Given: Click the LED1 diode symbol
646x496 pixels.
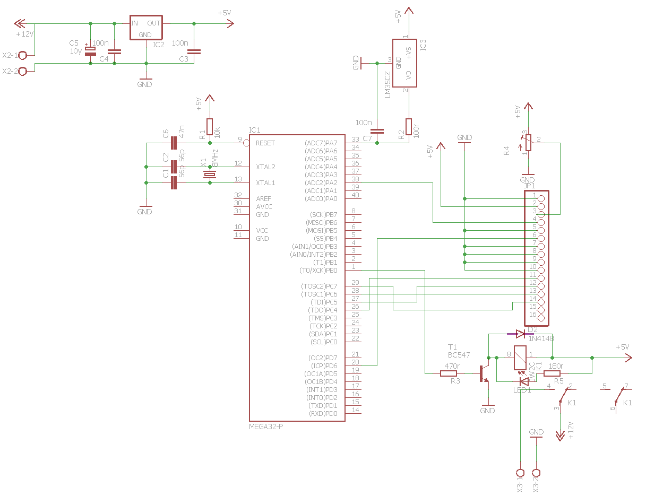Looking at the screenshot, I should [524, 380].
